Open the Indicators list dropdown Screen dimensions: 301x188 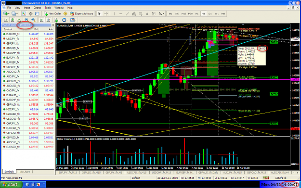click(x=57, y=20)
